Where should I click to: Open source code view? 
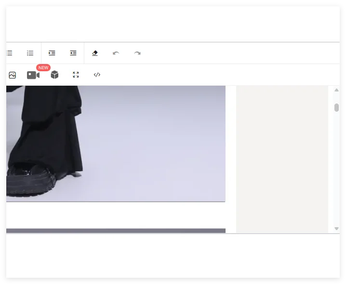(97, 75)
